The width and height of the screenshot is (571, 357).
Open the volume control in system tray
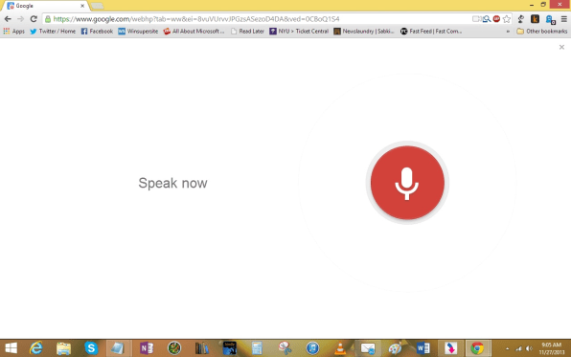[529, 348]
